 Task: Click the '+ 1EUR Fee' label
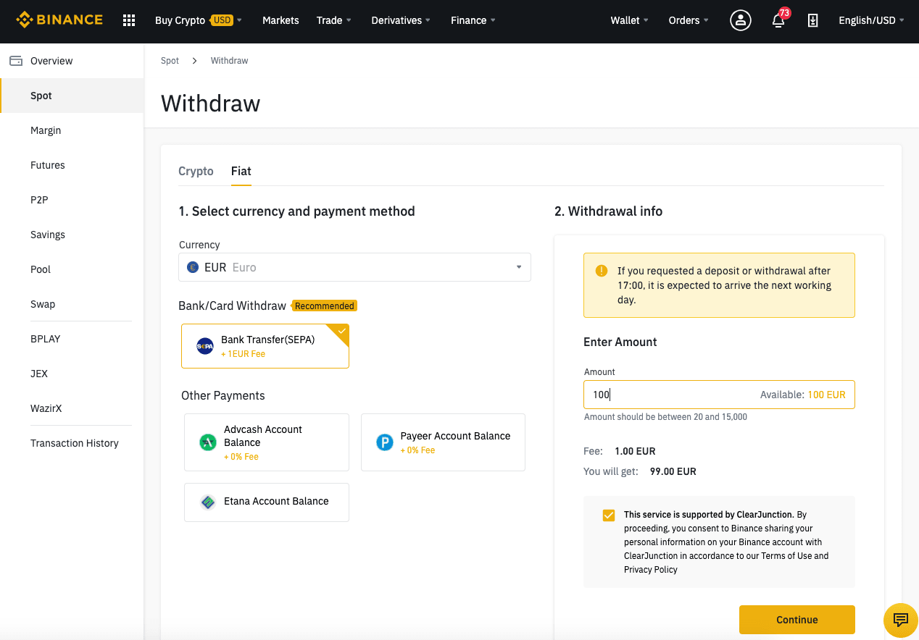click(x=244, y=354)
